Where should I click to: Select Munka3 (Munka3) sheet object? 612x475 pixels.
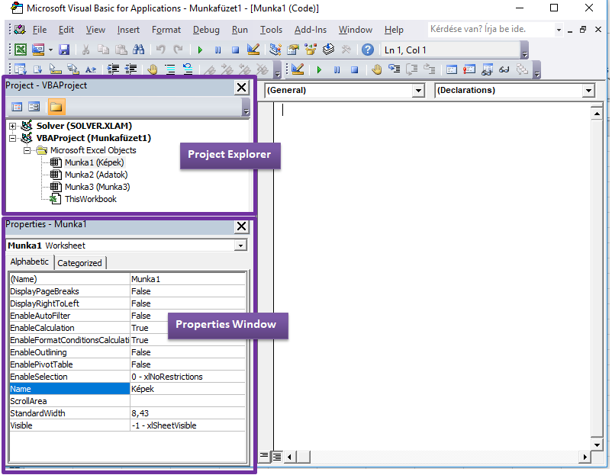(97, 187)
